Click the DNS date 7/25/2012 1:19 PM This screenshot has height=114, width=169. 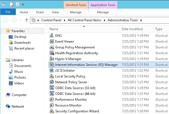click(x=135, y=36)
